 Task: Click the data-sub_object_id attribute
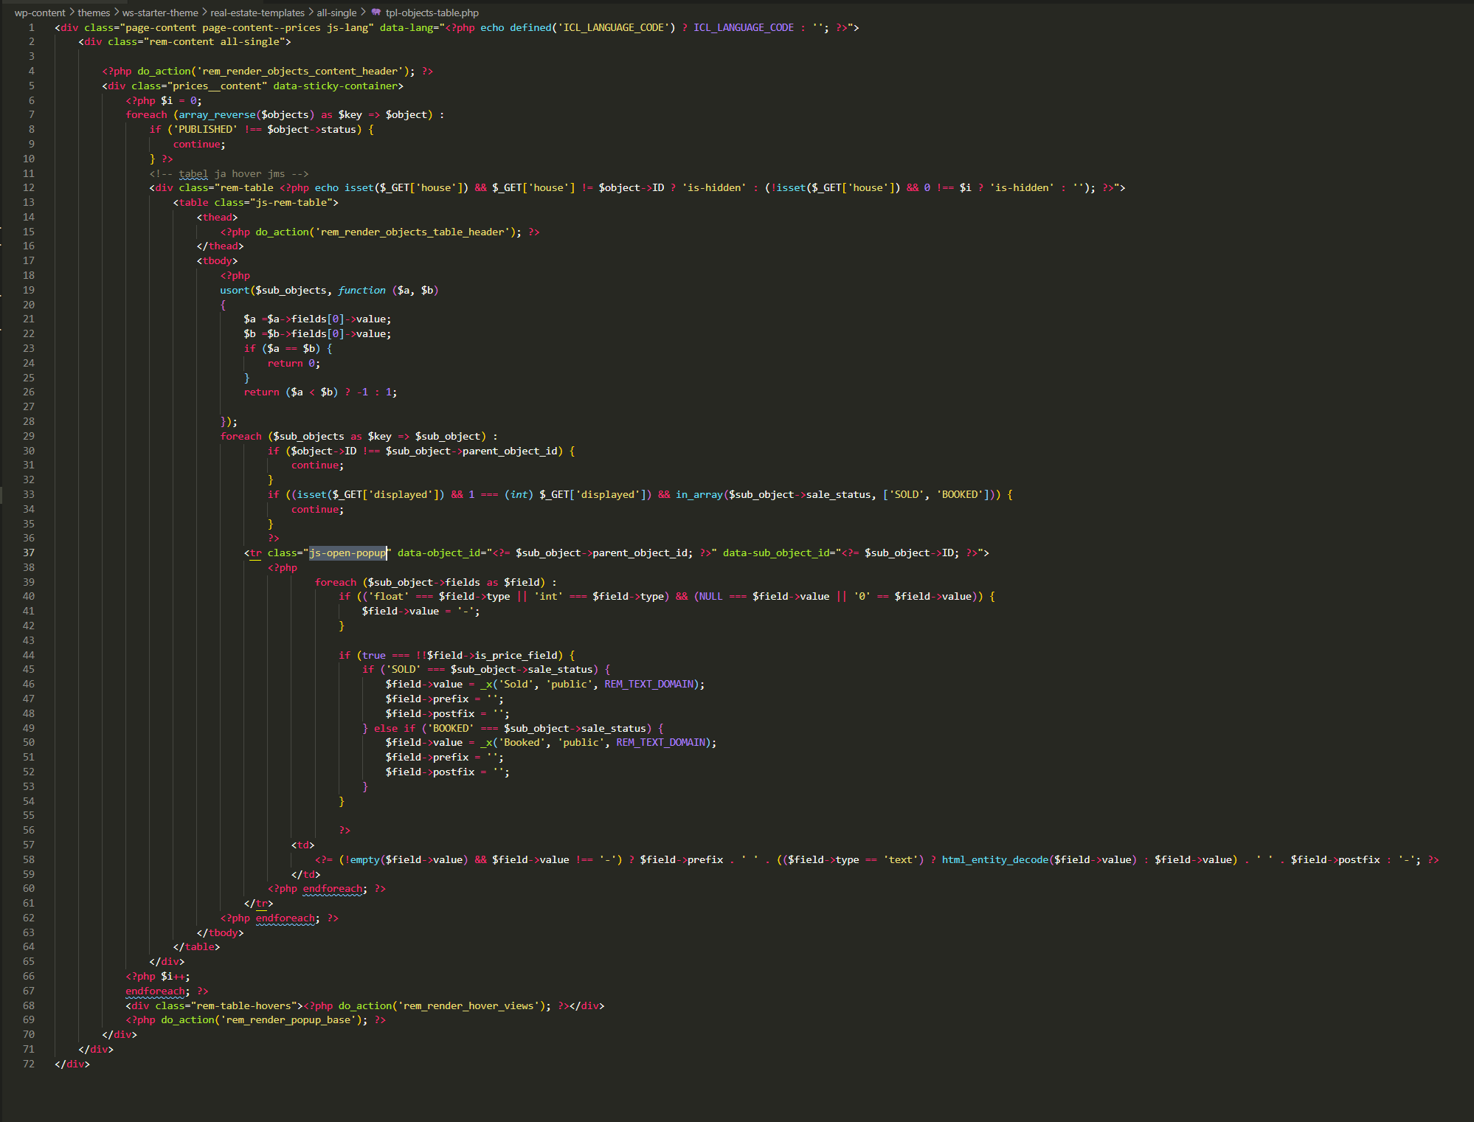tap(775, 553)
